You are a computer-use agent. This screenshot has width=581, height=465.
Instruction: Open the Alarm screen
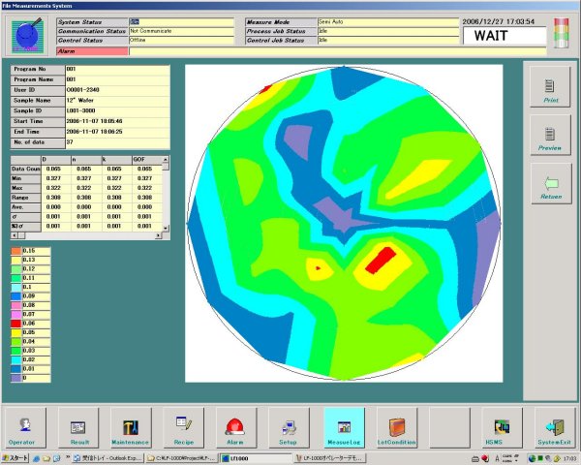coord(236,427)
